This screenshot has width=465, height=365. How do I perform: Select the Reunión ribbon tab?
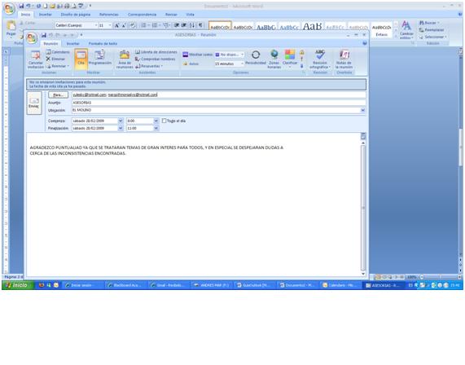[x=50, y=43]
